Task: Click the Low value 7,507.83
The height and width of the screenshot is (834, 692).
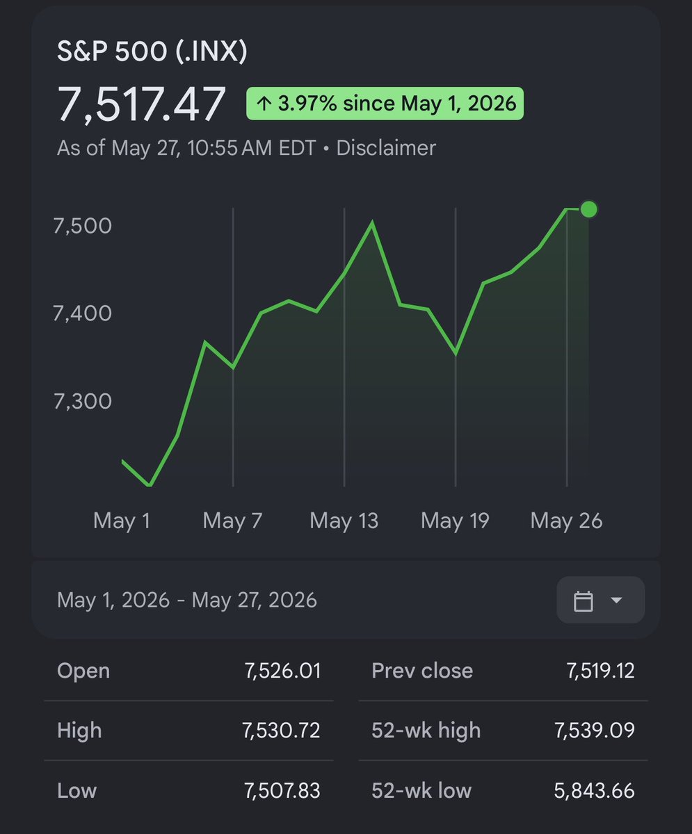Action: click(281, 790)
